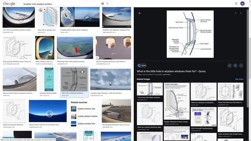Open more options three-dot menu
Image resolution: width=251 pixels, height=141 pixels.
coord(241,65)
